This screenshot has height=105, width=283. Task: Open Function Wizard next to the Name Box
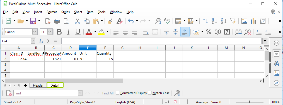tap(41, 41)
